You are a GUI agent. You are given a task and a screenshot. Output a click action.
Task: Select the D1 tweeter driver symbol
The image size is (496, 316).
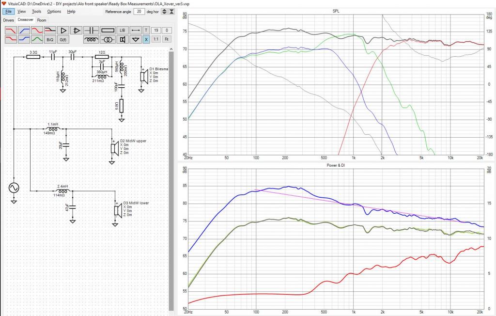pos(144,76)
